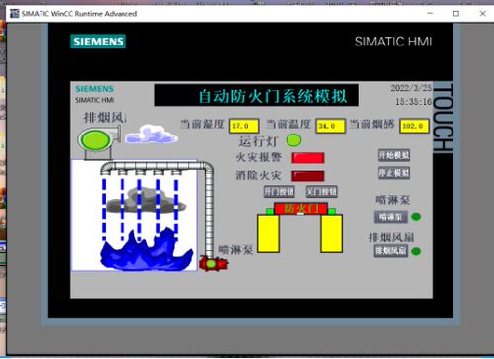Screen dimensions: 494x359
Task: Click the 排烟风 label above the blower
Action: pyautogui.click(x=105, y=118)
